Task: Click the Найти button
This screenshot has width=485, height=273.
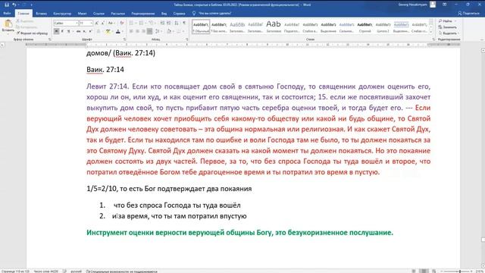Action: pos(446,21)
